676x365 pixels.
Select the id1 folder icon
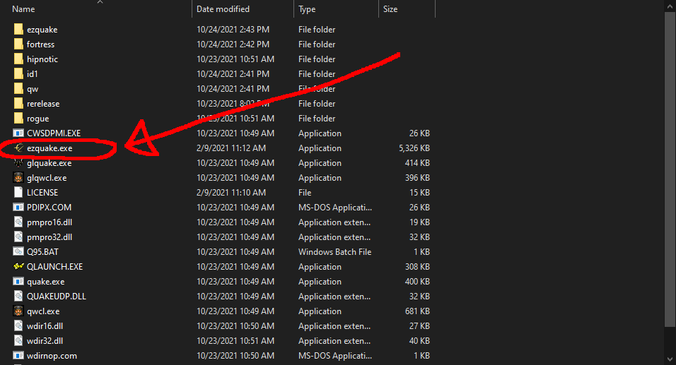pyautogui.click(x=18, y=74)
